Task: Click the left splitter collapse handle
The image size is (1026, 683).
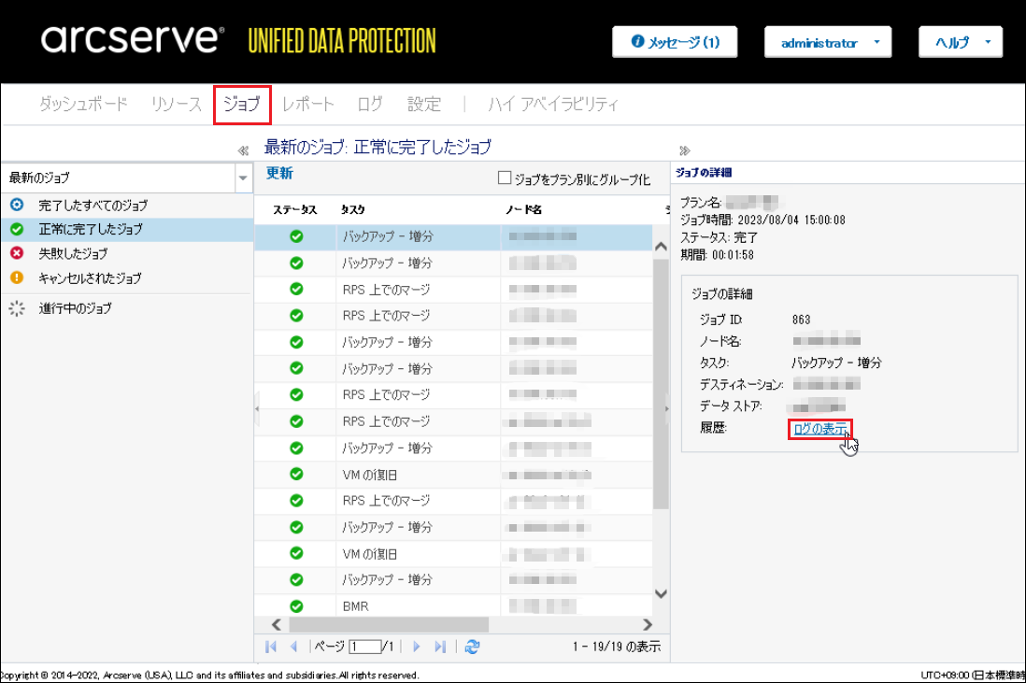Action: click(257, 408)
